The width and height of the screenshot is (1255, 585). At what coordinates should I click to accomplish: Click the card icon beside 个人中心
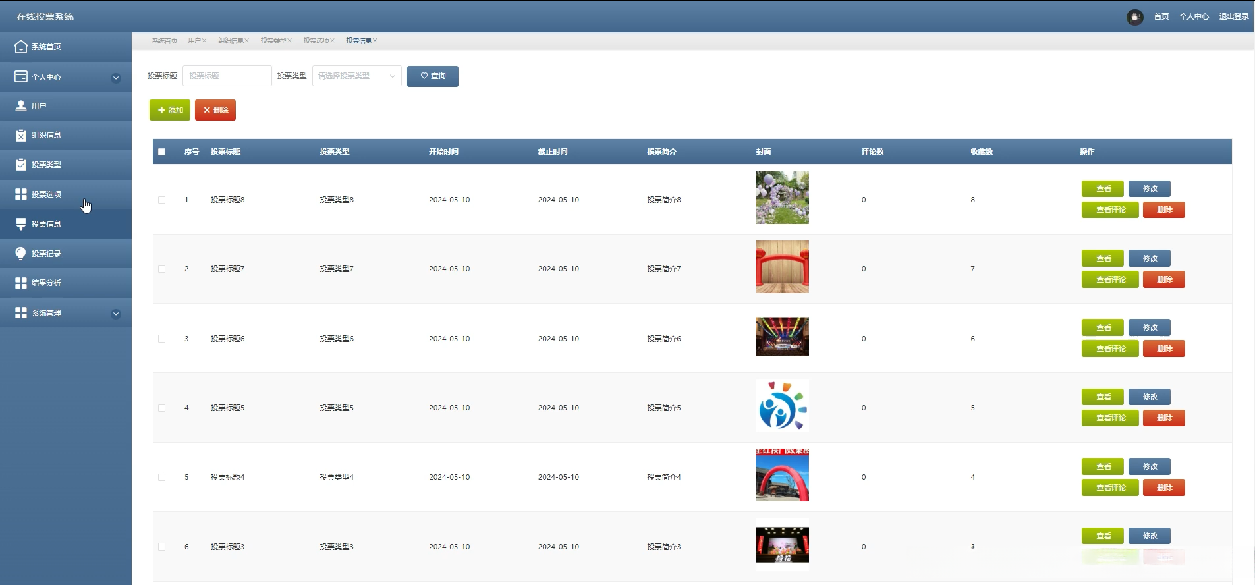coord(21,76)
